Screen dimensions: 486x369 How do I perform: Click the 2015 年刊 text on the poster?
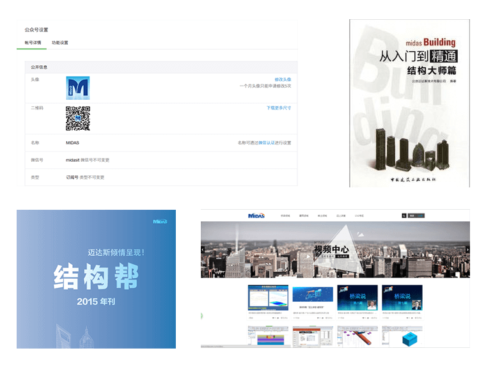(x=96, y=301)
